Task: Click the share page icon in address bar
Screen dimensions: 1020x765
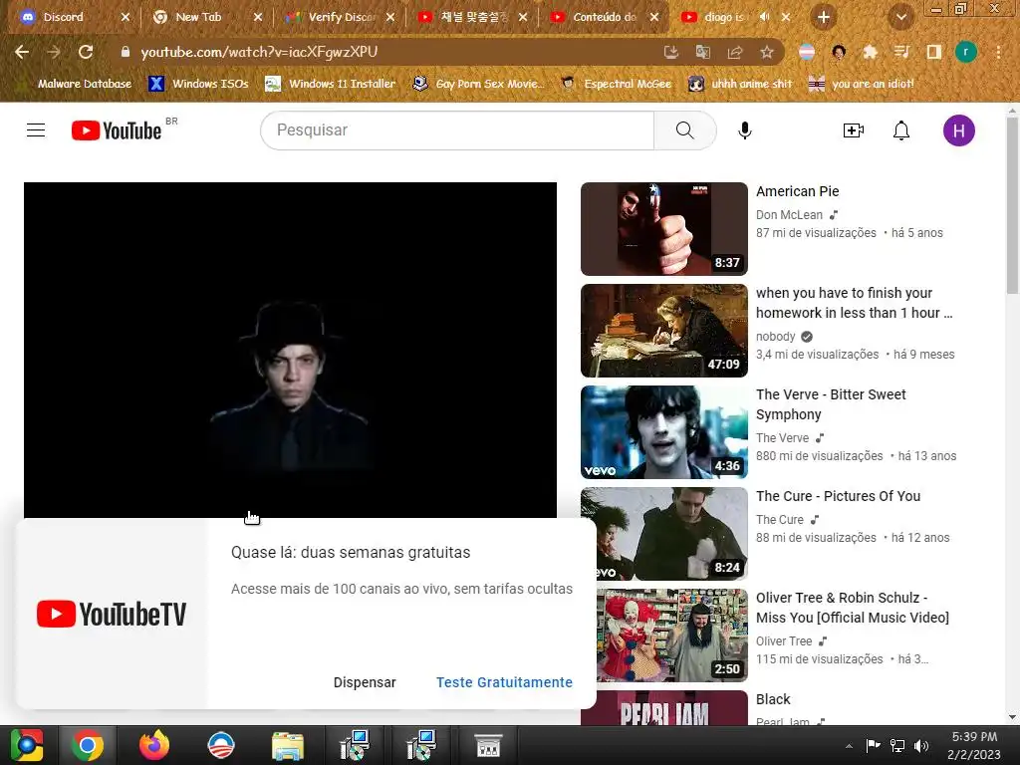Action: click(735, 52)
